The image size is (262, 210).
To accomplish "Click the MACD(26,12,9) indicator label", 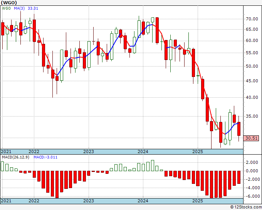I will pos(15,157).
